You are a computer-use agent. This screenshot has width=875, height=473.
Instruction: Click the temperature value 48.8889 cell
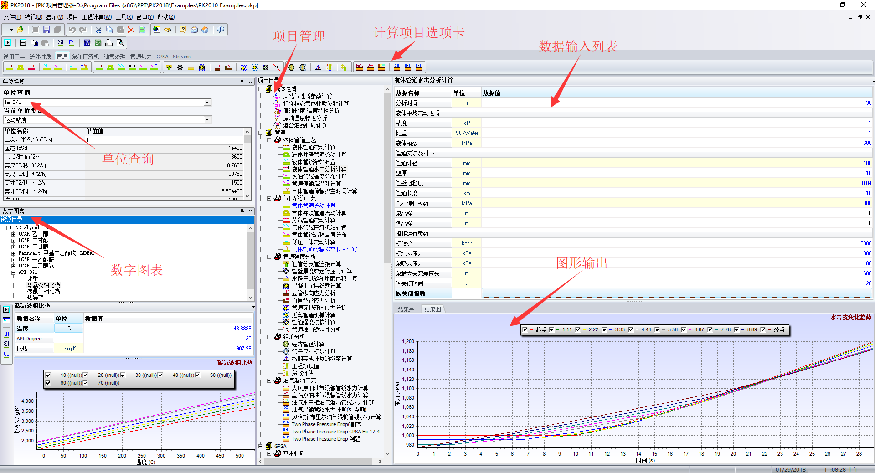pyautogui.click(x=168, y=329)
